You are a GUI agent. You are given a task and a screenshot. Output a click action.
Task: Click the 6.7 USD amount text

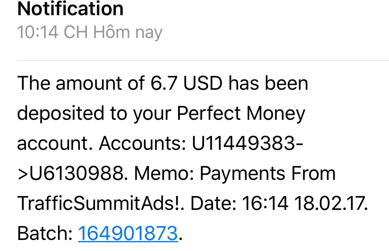coord(186,84)
